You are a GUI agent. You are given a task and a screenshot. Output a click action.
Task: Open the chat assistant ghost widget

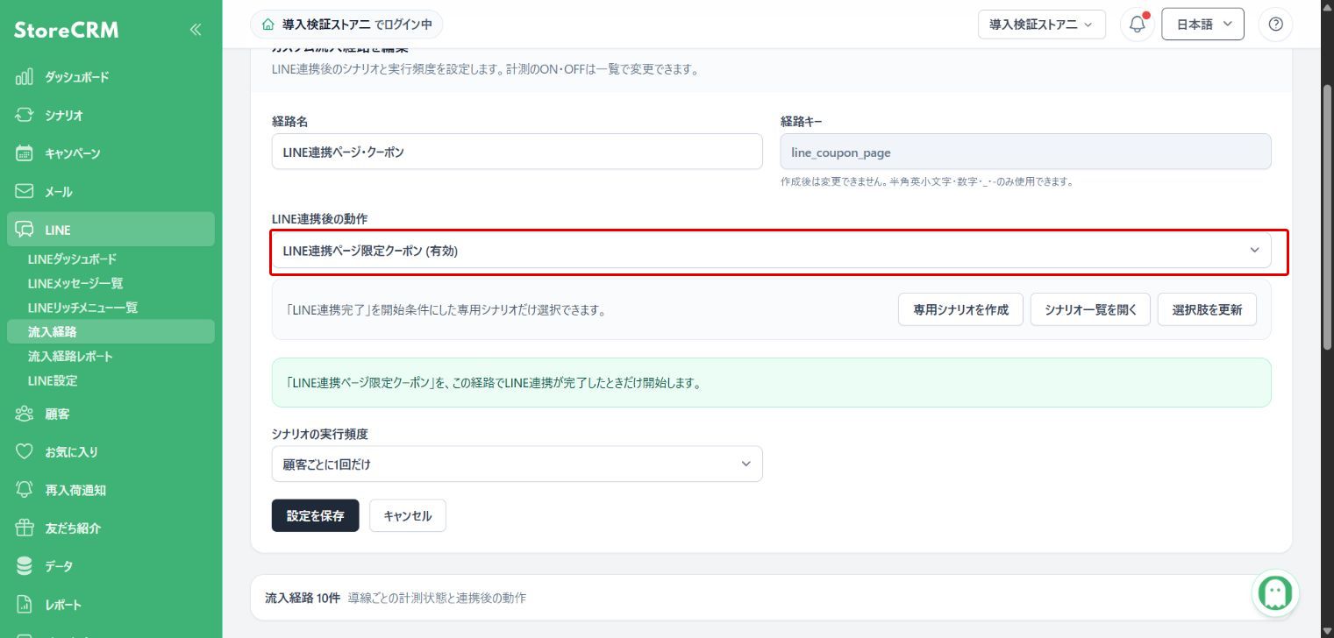click(x=1275, y=593)
